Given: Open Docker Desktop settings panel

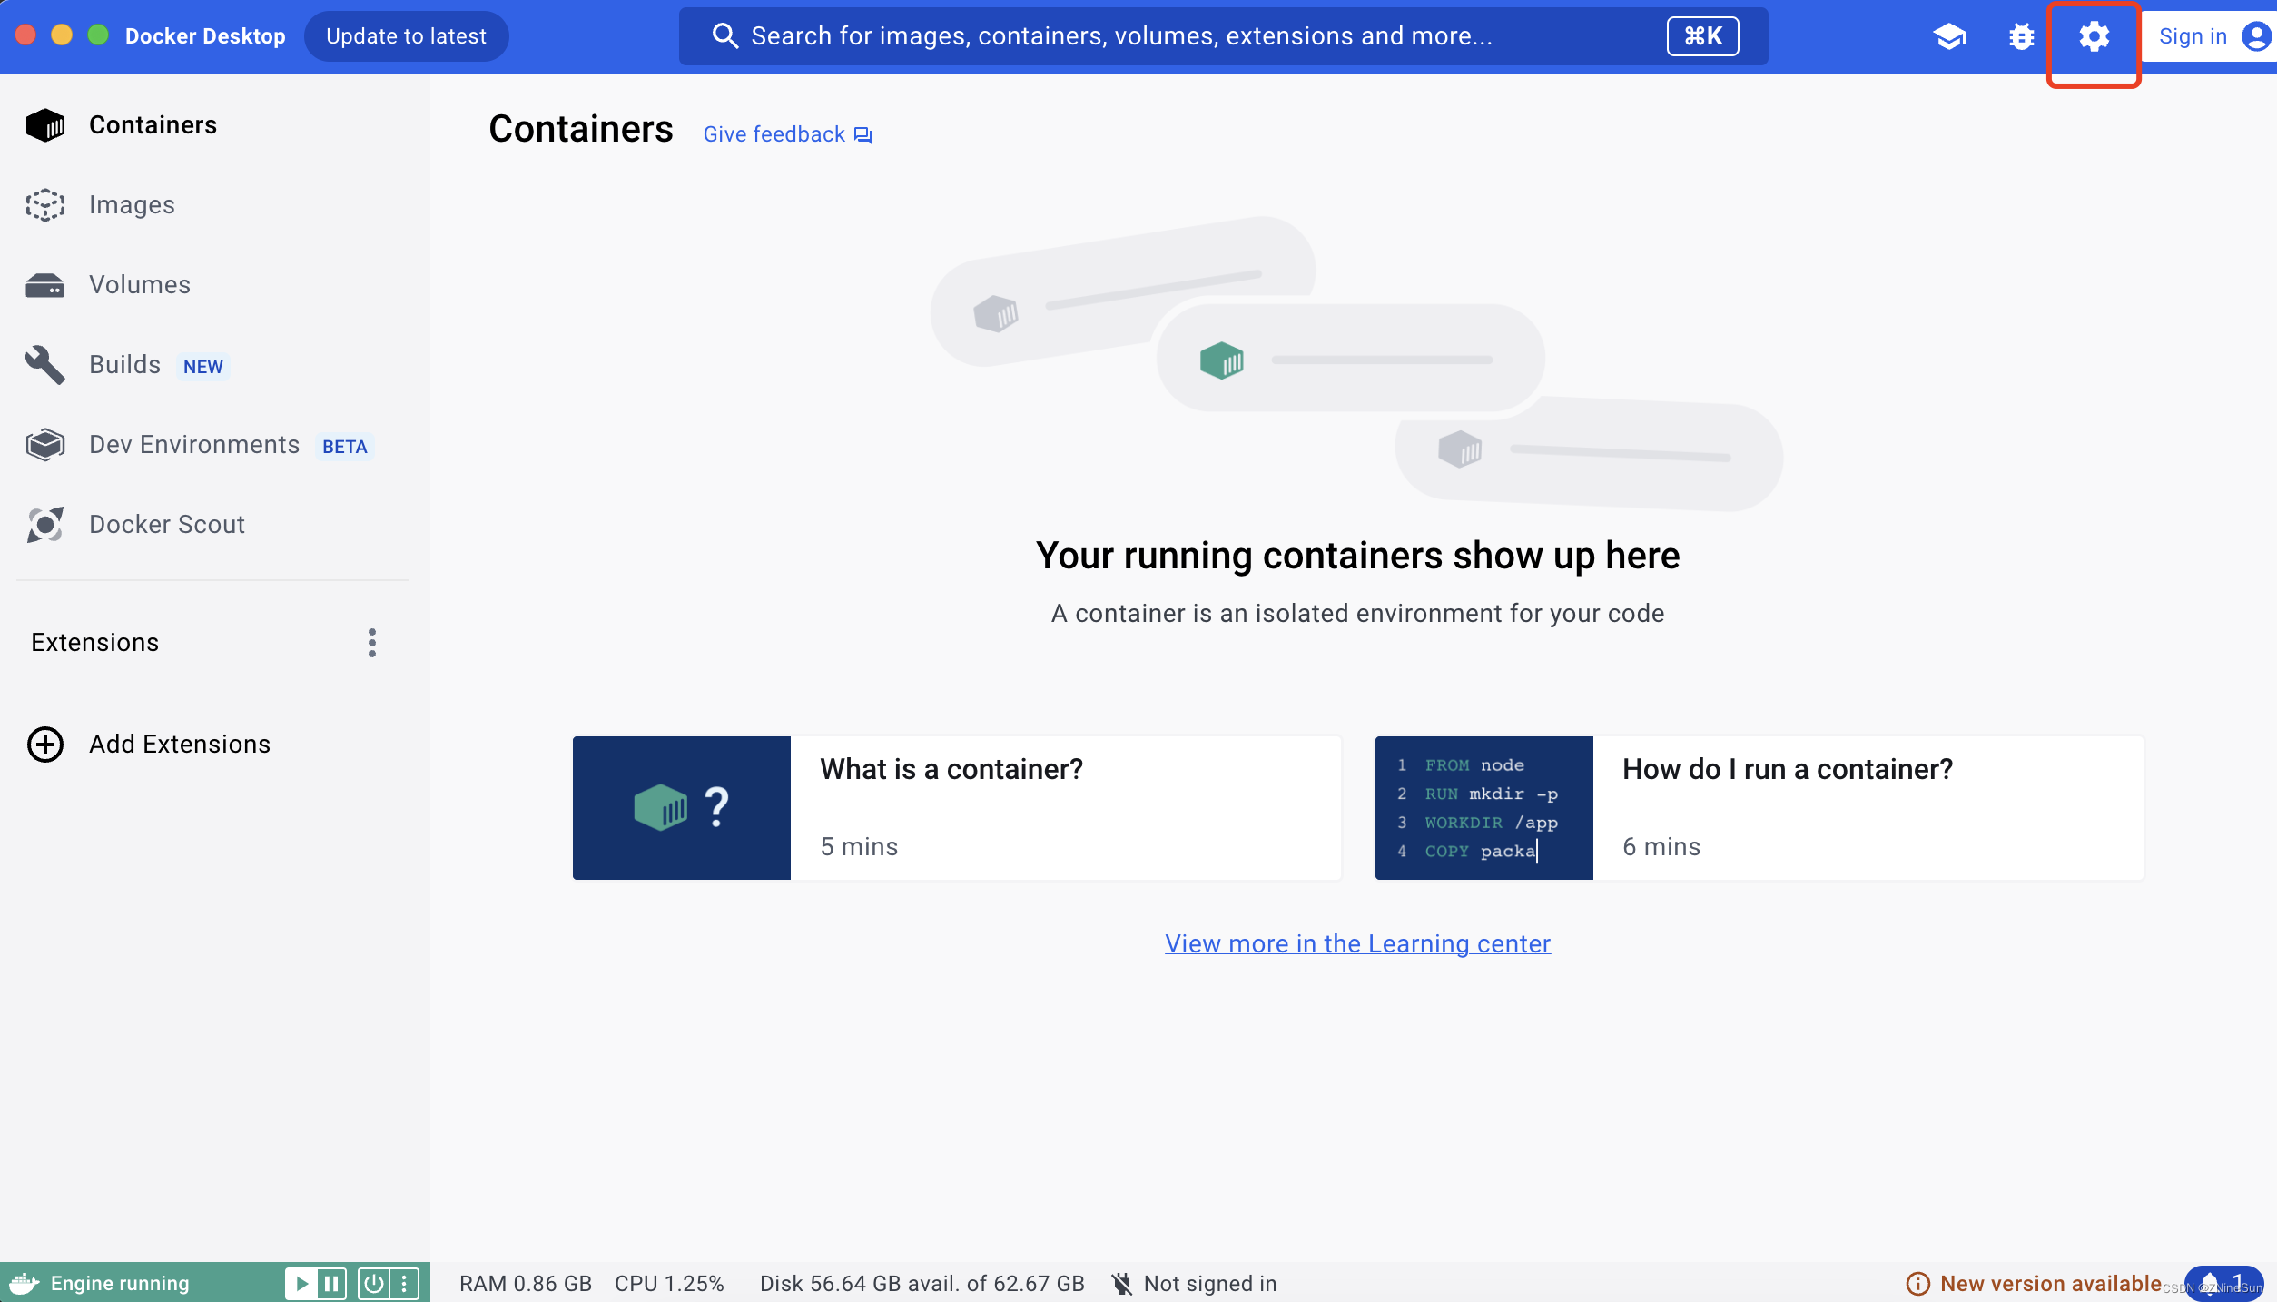Looking at the screenshot, I should coord(2093,35).
